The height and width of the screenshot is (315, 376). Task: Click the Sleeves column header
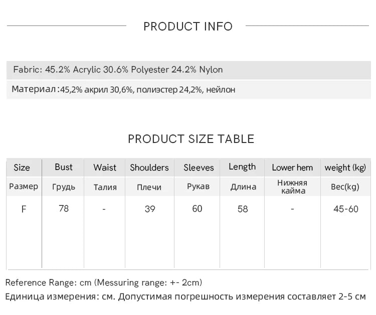pyautogui.click(x=199, y=167)
